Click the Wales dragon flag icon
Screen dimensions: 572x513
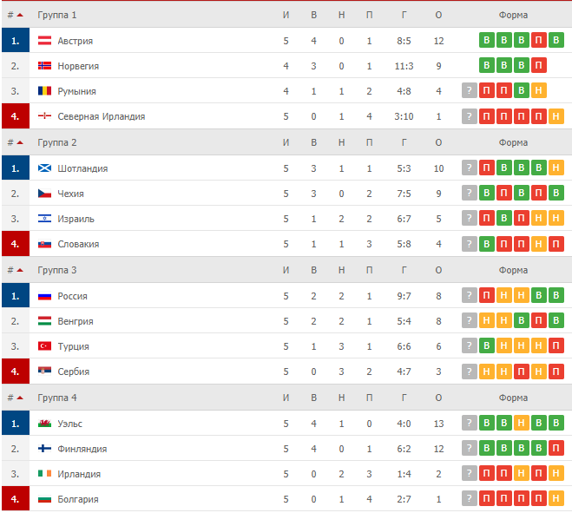(x=44, y=424)
